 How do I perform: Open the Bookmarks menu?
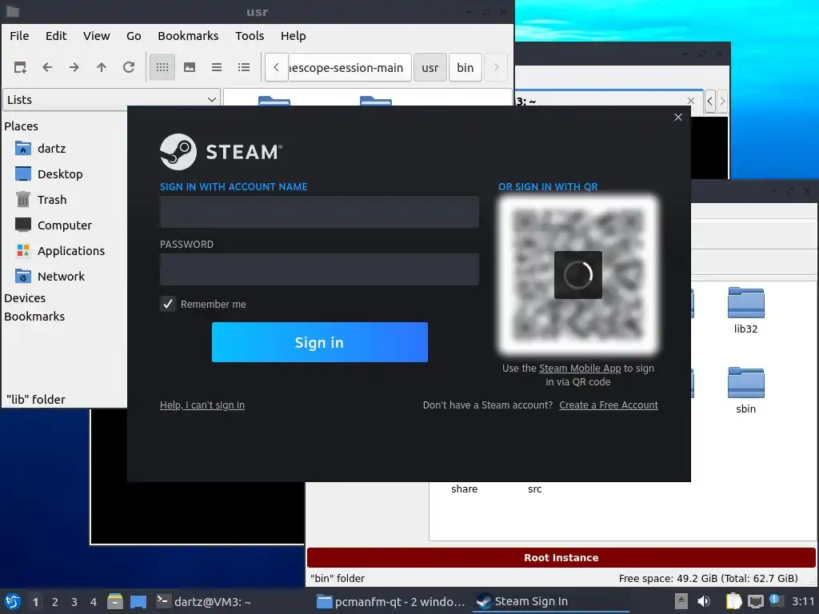point(188,35)
